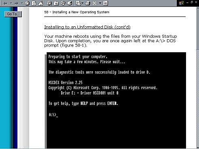Click the Mail icon in toolbar
199x149 pixels.
point(78,3)
